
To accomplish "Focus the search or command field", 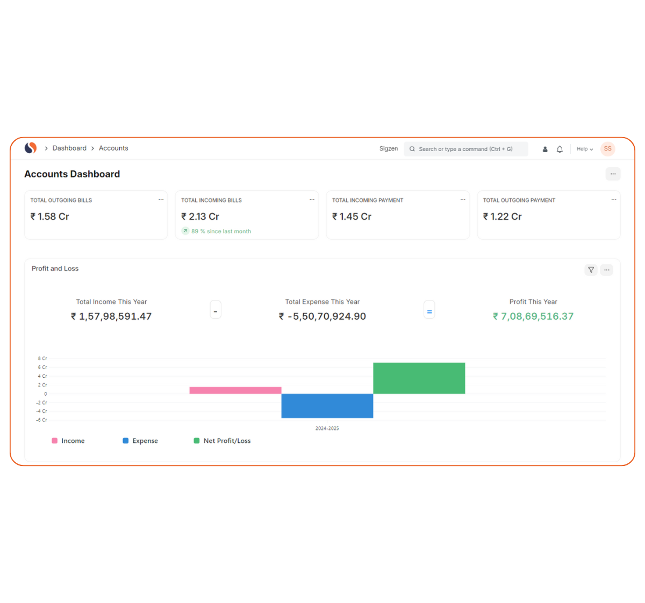I will coord(465,149).
